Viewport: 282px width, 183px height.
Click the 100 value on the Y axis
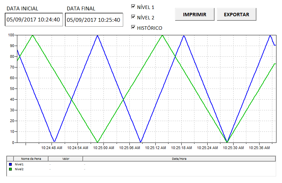pos(11,35)
